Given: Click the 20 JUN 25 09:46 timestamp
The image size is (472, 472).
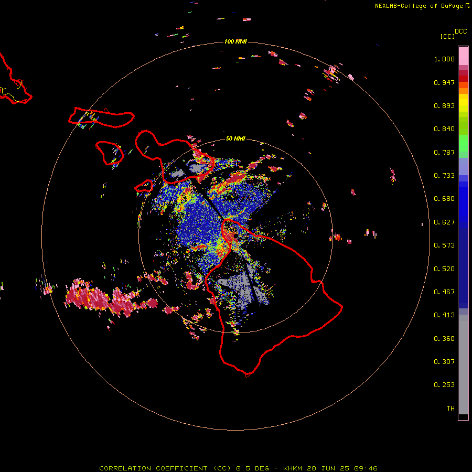Looking at the screenshot, I should [342, 468].
